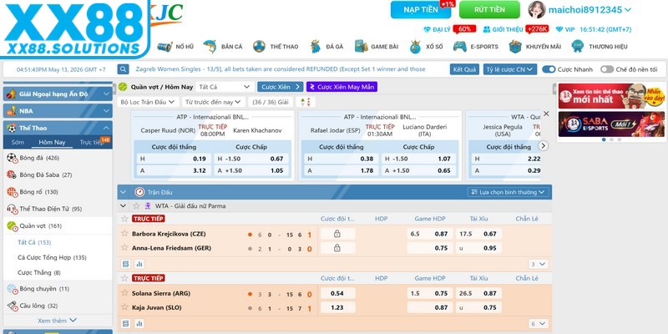Show next featured match card
This screenshot has width=668, height=334.
[x=544, y=145]
